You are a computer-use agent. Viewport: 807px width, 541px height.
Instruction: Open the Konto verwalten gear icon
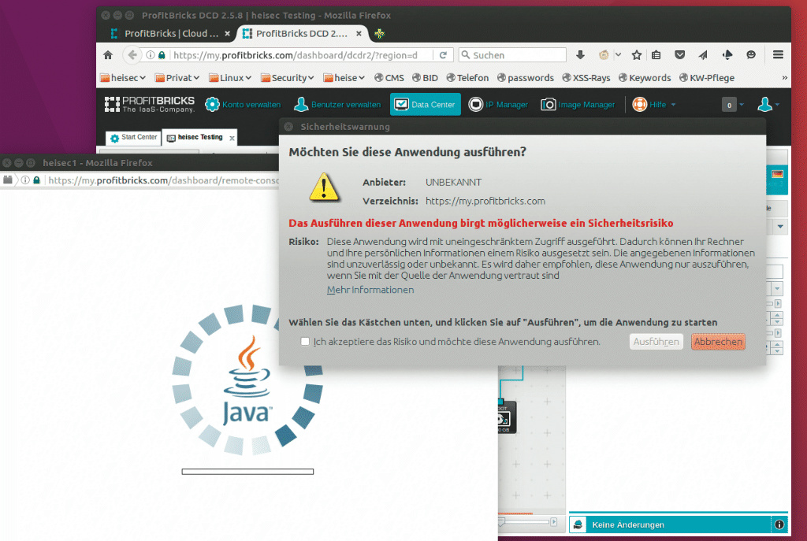tap(212, 104)
